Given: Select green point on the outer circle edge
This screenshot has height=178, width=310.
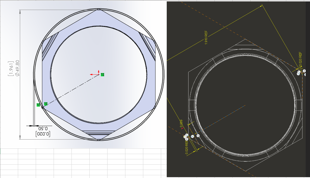Looking at the screenshot, I should click(38, 105).
